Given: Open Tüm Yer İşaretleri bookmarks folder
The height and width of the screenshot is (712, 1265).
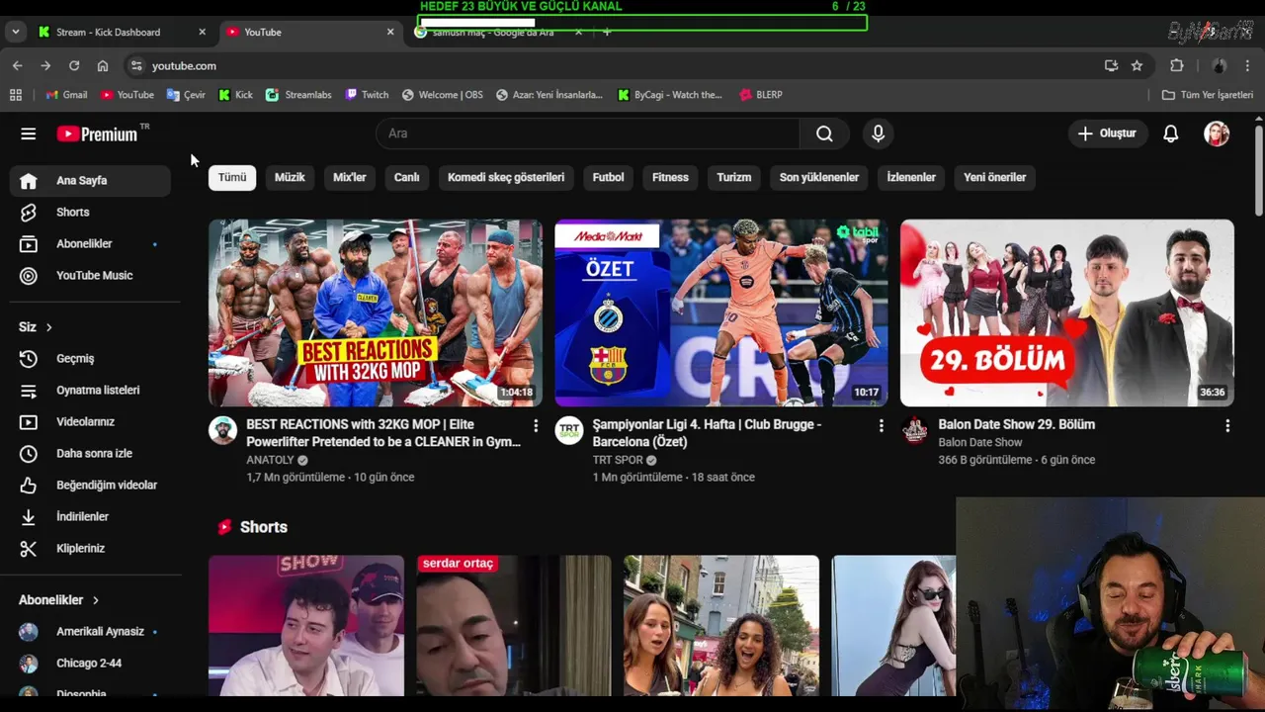Looking at the screenshot, I should click(1208, 95).
